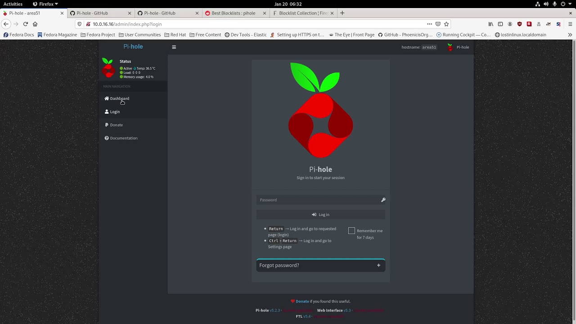Click Firefox account icon
This screenshot has height=324, width=576.
[510, 24]
